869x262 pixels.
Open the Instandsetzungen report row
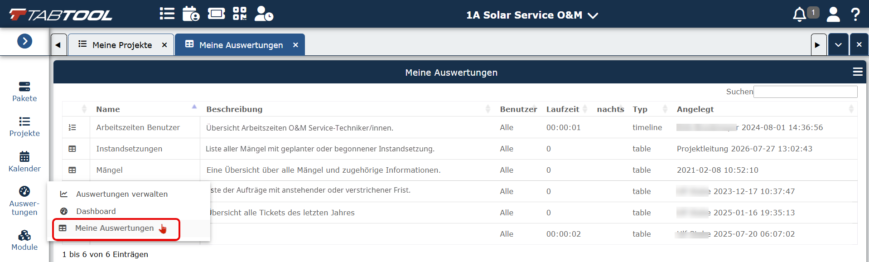(x=459, y=149)
